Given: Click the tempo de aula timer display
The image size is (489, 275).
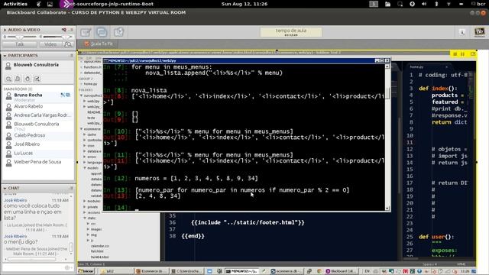Looking at the screenshot, I should 291,32.
